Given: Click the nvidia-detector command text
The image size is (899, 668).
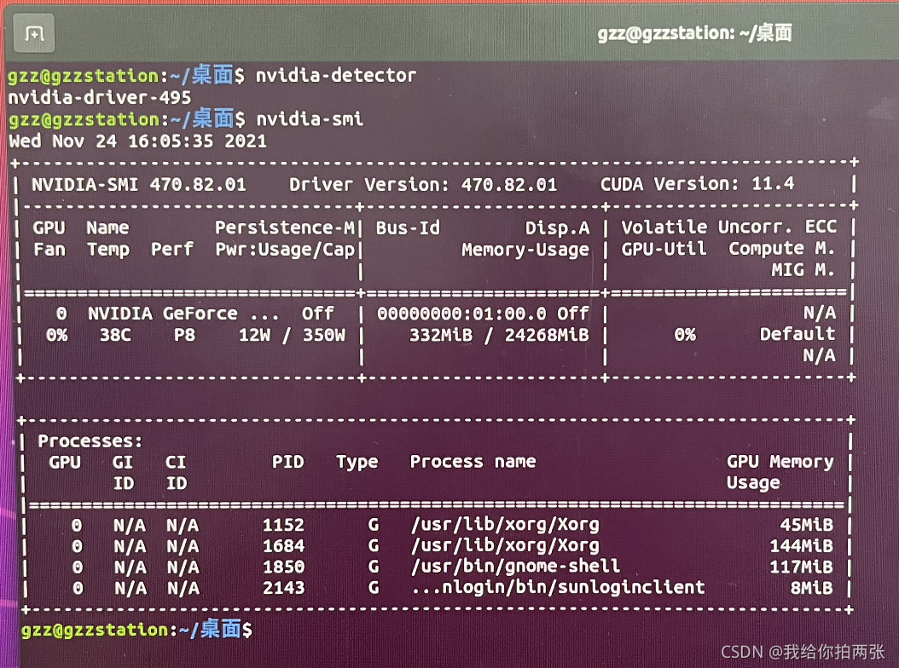Looking at the screenshot, I should click(336, 75).
